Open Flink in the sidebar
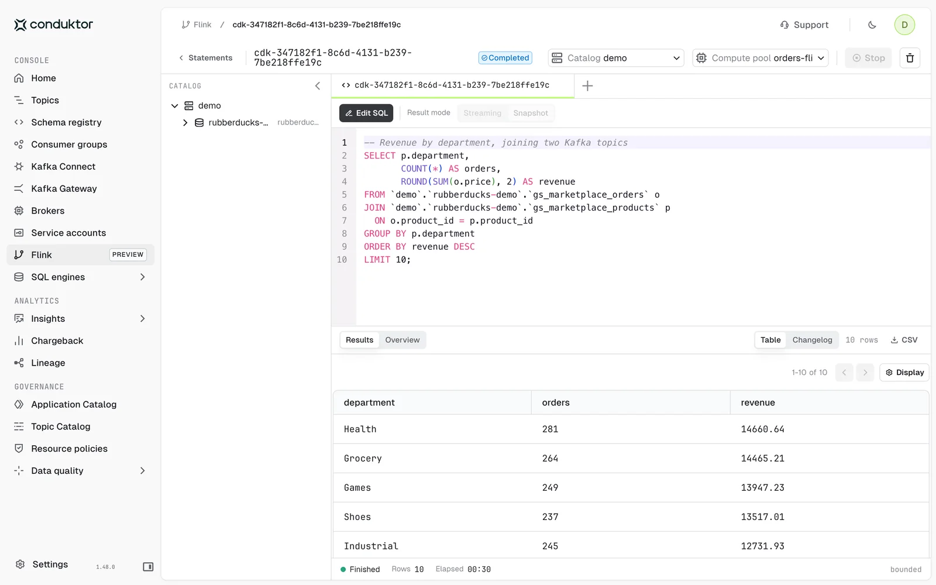The image size is (936, 585). click(80, 255)
